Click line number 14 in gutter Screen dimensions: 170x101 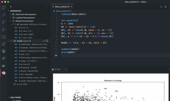(x=56, y=55)
